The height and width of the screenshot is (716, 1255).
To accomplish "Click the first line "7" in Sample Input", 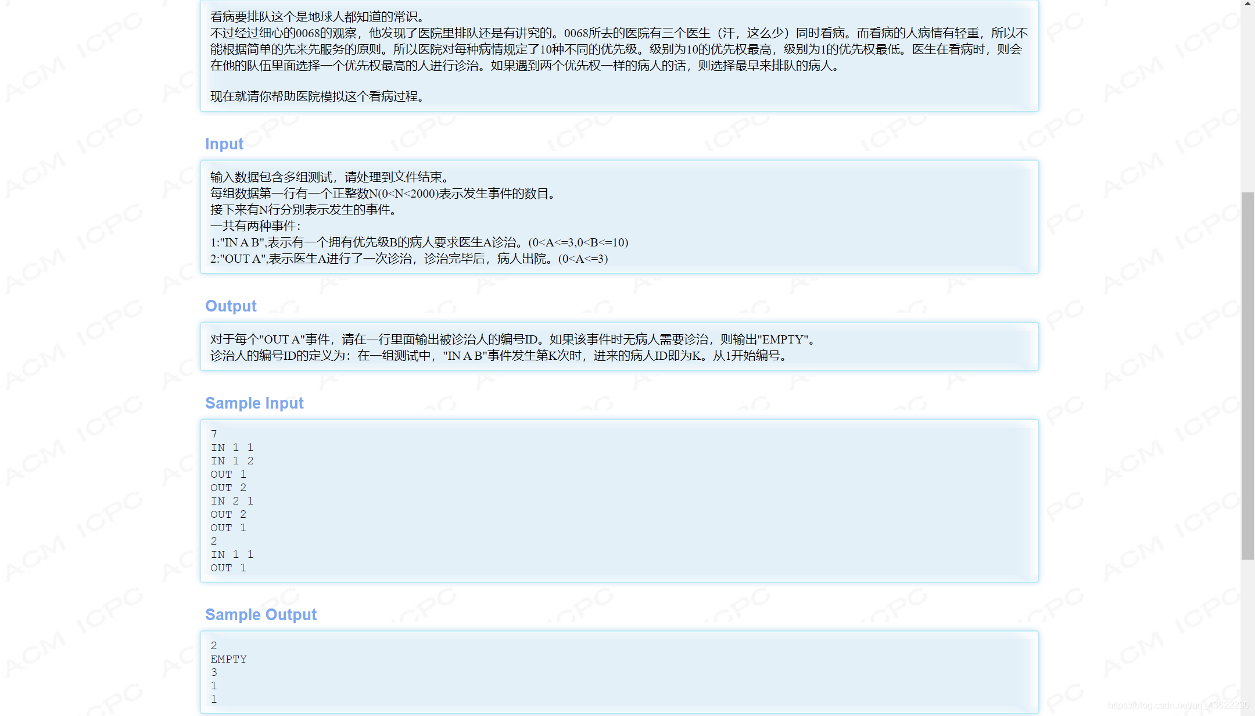I will pos(214,434).
